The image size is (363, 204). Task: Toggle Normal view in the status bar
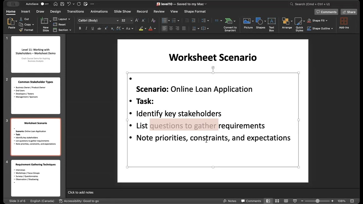(268, 201)
